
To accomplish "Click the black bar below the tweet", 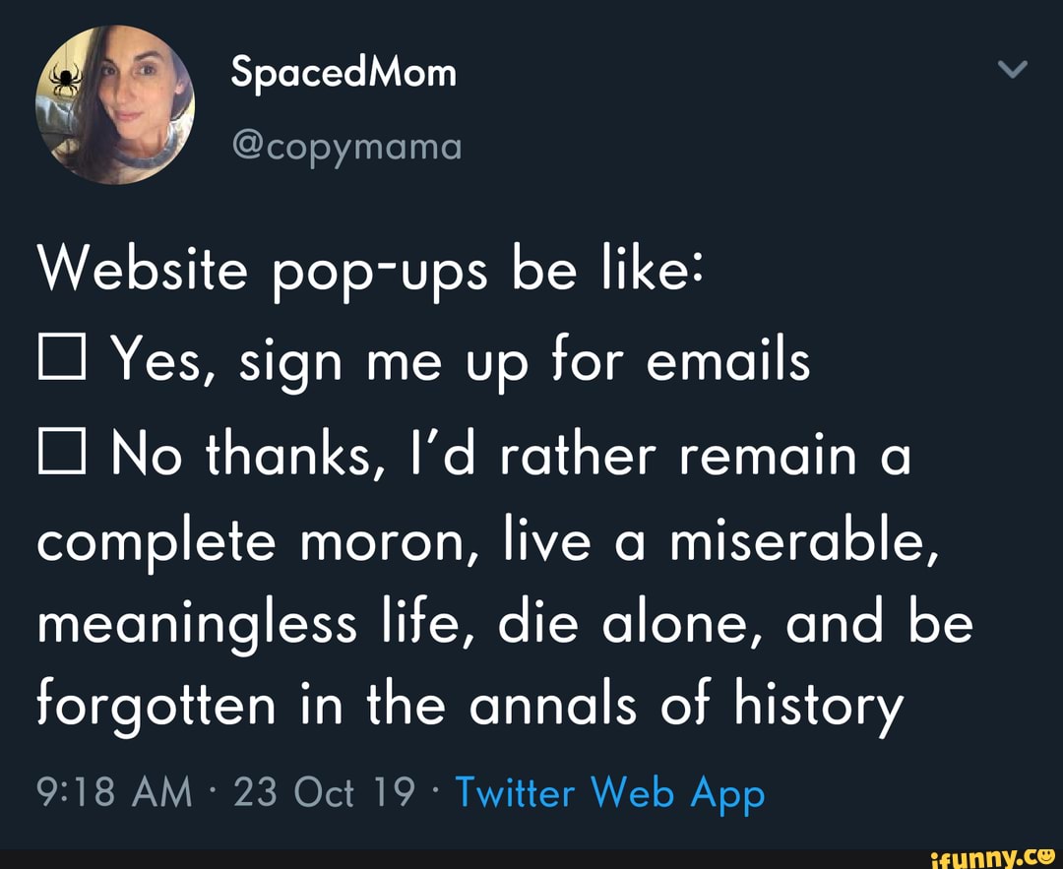I will [x=443, y=858].
